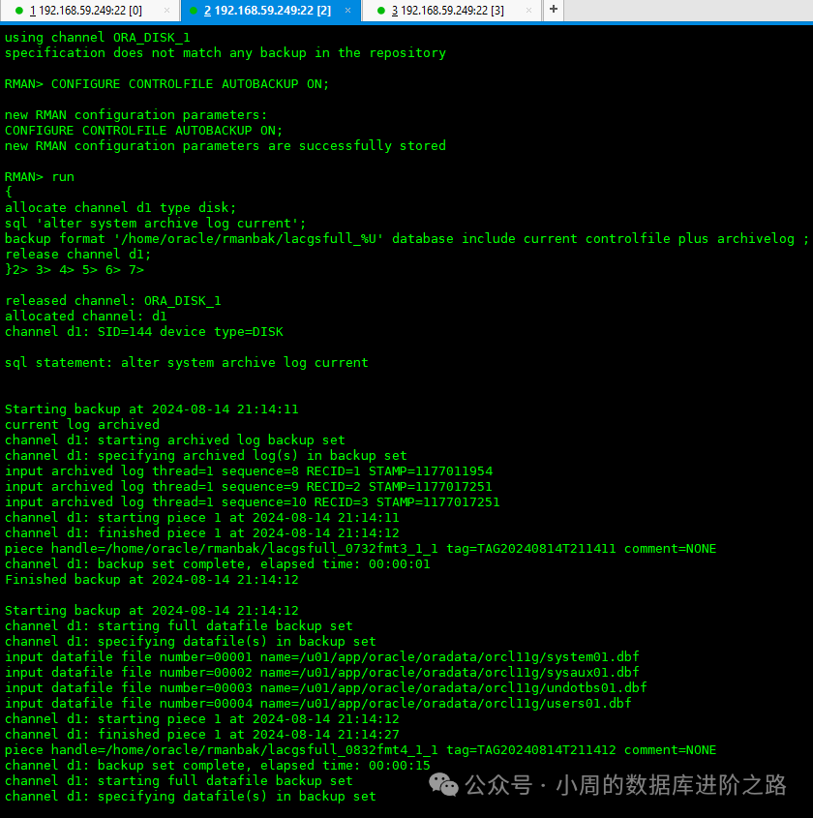Click 'specification does not match any backup' line
The image size is (813, 818).
226,53
